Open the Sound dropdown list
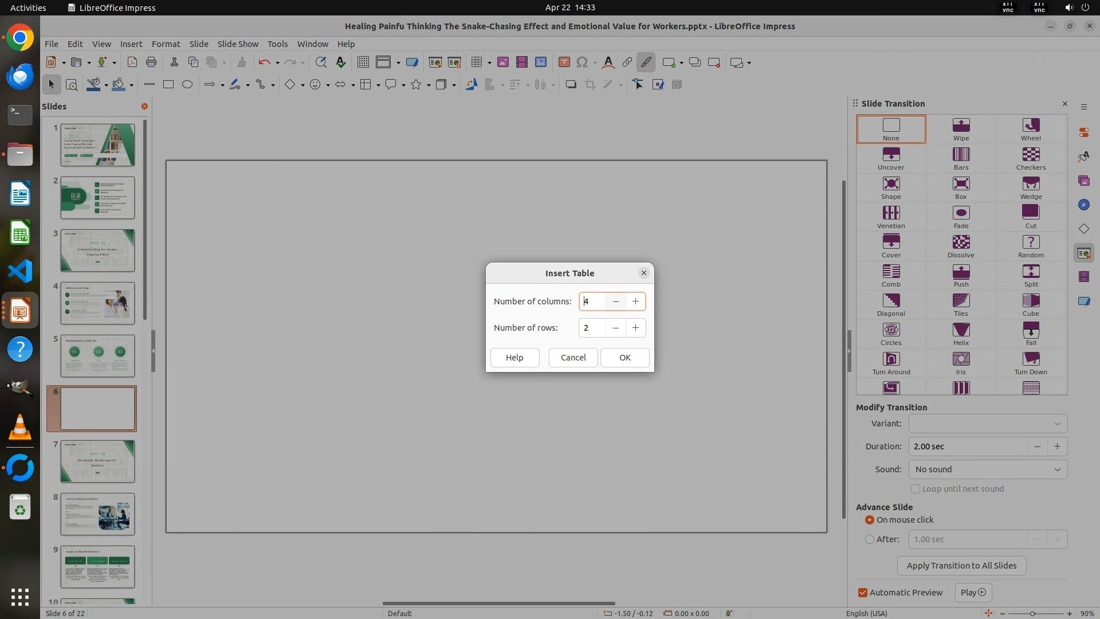 (988, 469)
